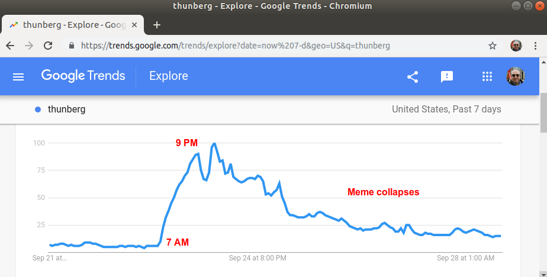The image size is (547, 277).
Task: Open the send feedback icon
Action: (x=447, y=77)
